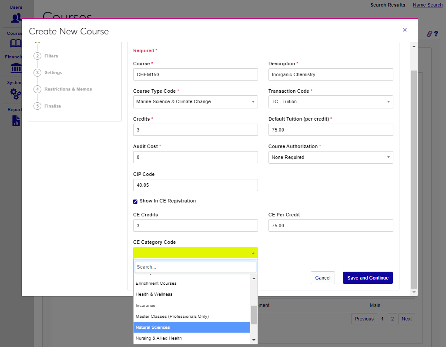
Task: Click the Users icon in sidebar
Action: [16, 18]
